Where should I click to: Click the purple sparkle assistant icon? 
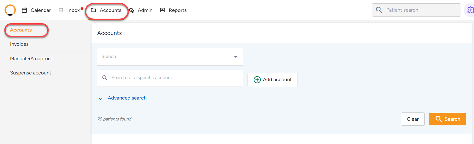pos(470,10)
